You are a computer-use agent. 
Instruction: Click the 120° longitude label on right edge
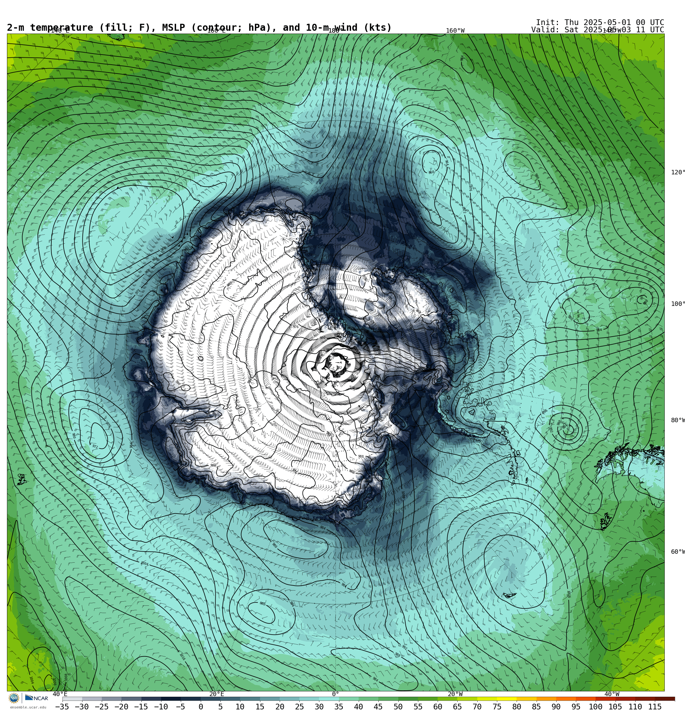point(678,172)
